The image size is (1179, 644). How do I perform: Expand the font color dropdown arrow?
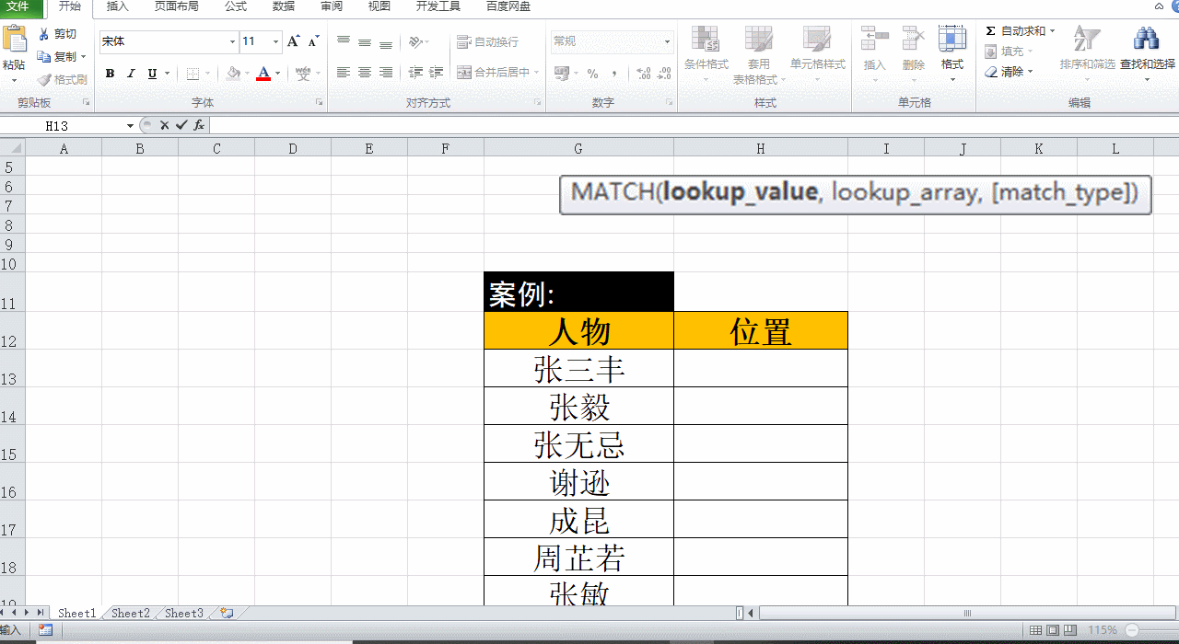[277, 74]
